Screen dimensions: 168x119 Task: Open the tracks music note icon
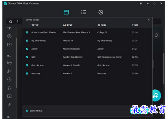coord(9,88)
